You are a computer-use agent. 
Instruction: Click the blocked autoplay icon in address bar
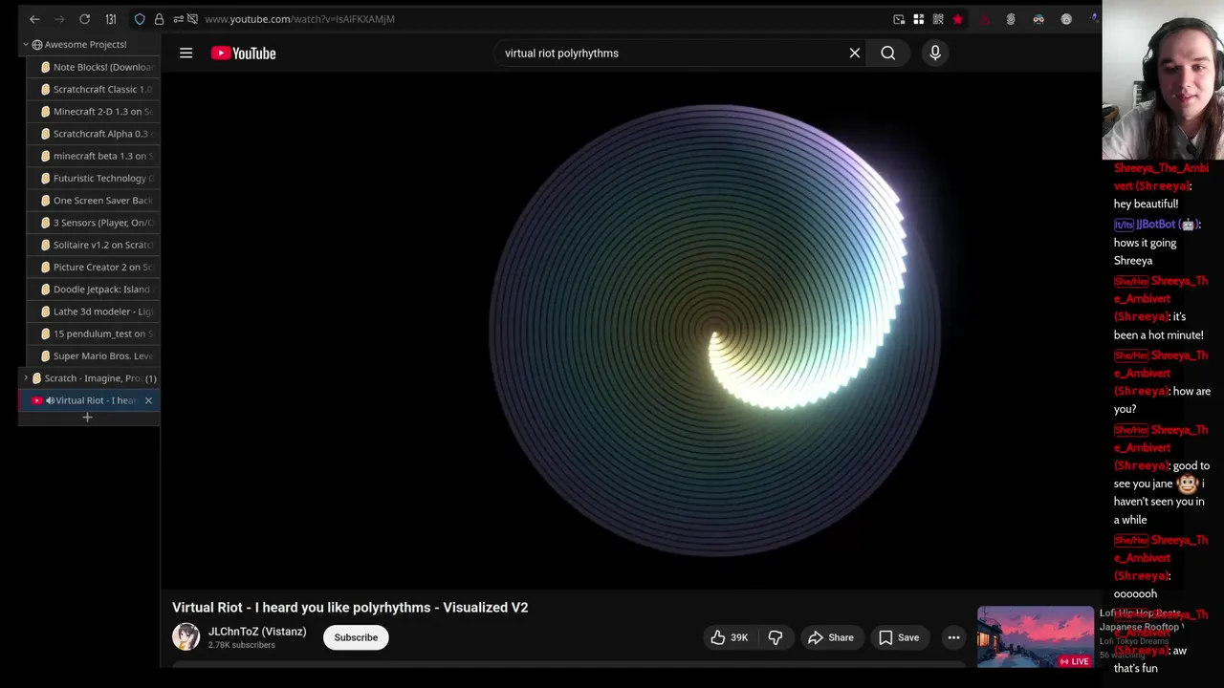(192, 19)
